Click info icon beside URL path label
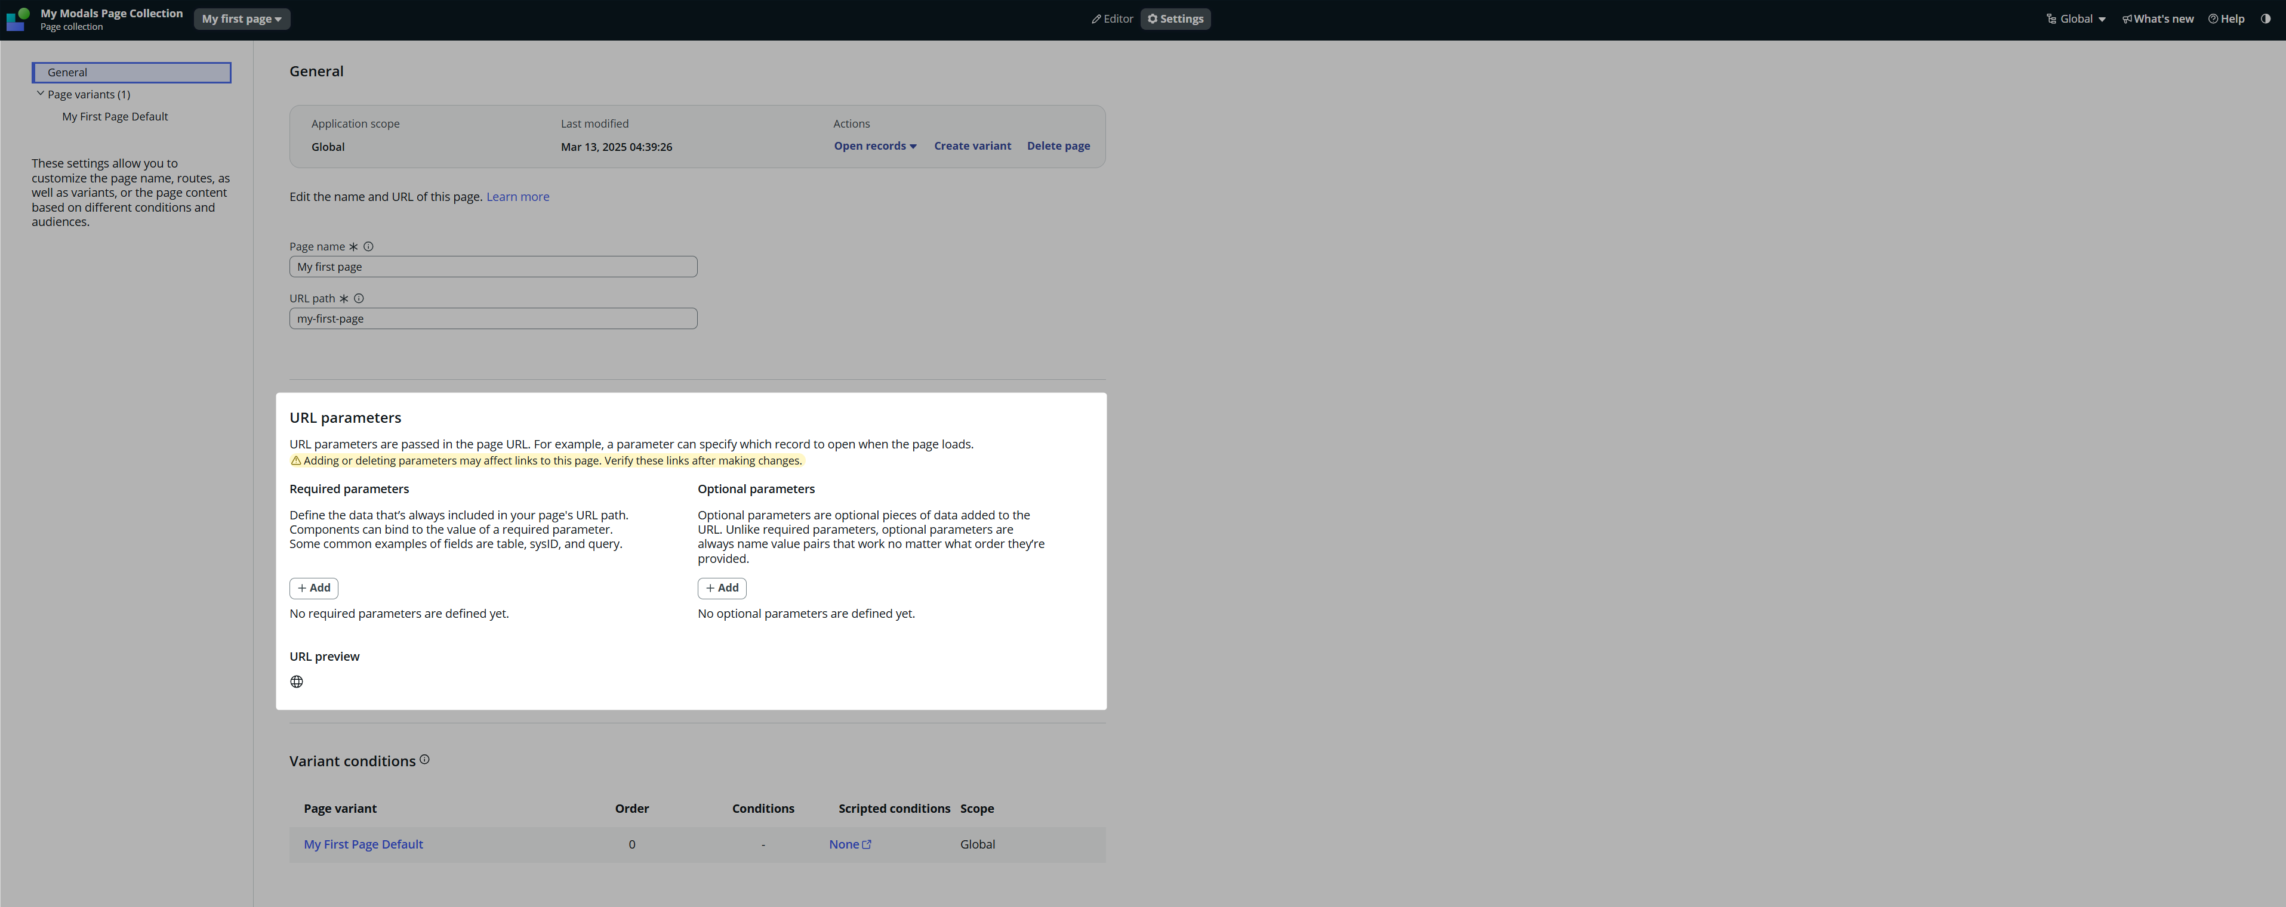This screenshot has height=907, width=2286. pyautogui.click(x=359, y=299)
